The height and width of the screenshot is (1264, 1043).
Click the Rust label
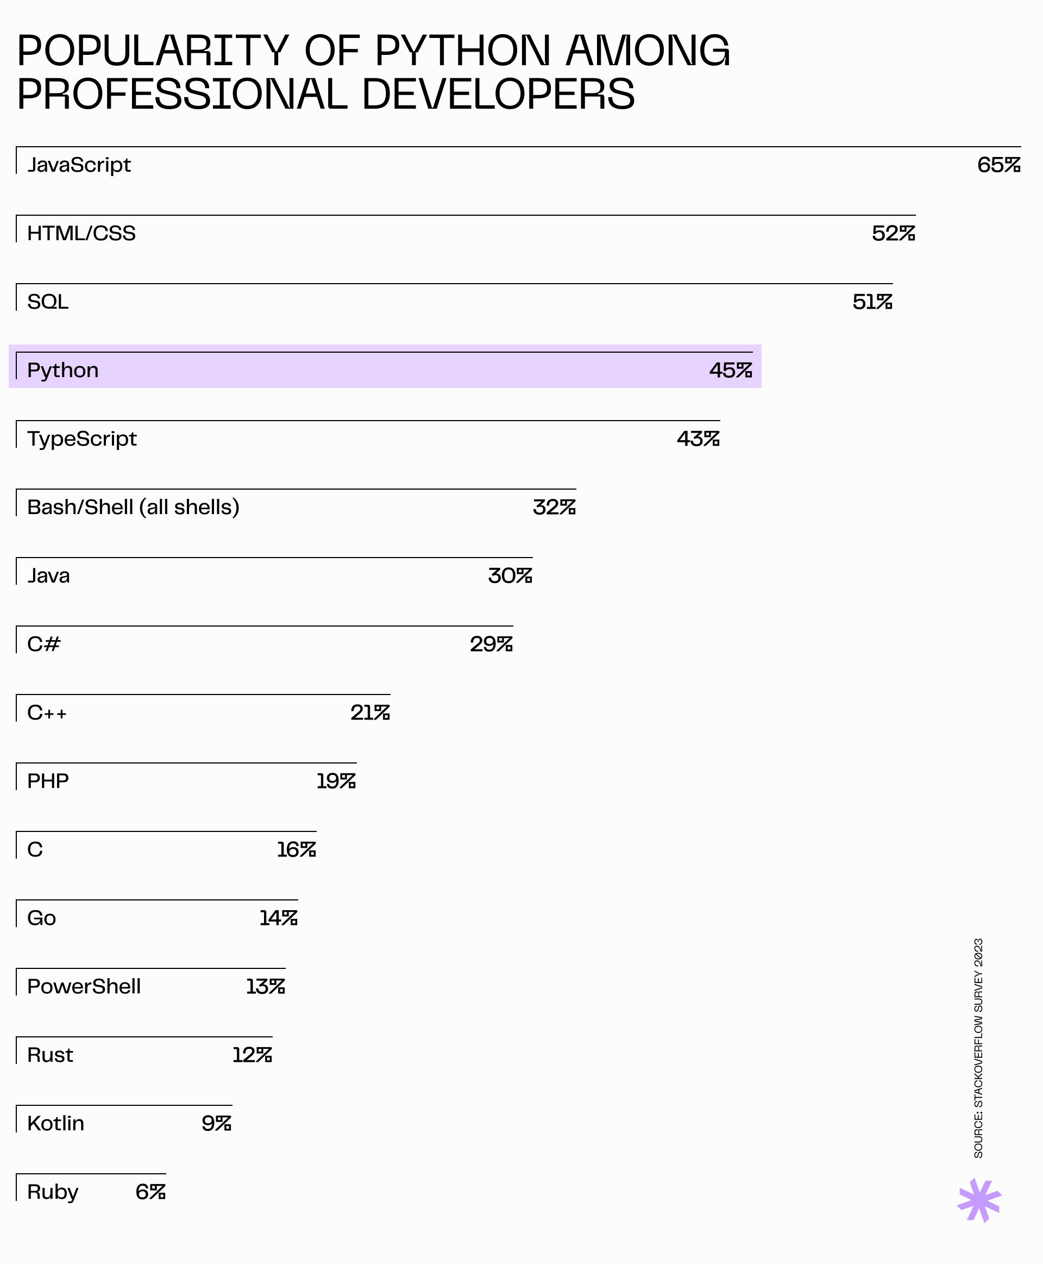coord(50,1055)
